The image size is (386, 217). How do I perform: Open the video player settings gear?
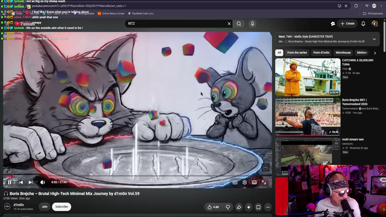245,182
